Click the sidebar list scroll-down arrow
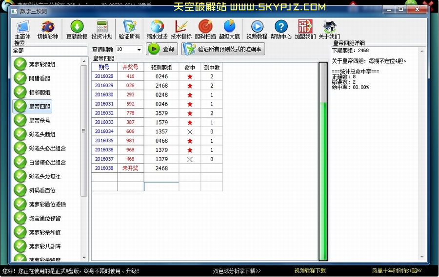Screen dimensions: 439x277 (84, 258)
